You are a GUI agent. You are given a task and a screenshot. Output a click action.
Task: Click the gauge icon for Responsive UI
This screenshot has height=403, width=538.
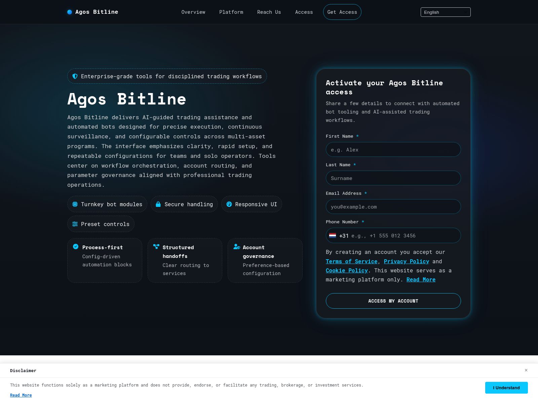coord(229,204)
